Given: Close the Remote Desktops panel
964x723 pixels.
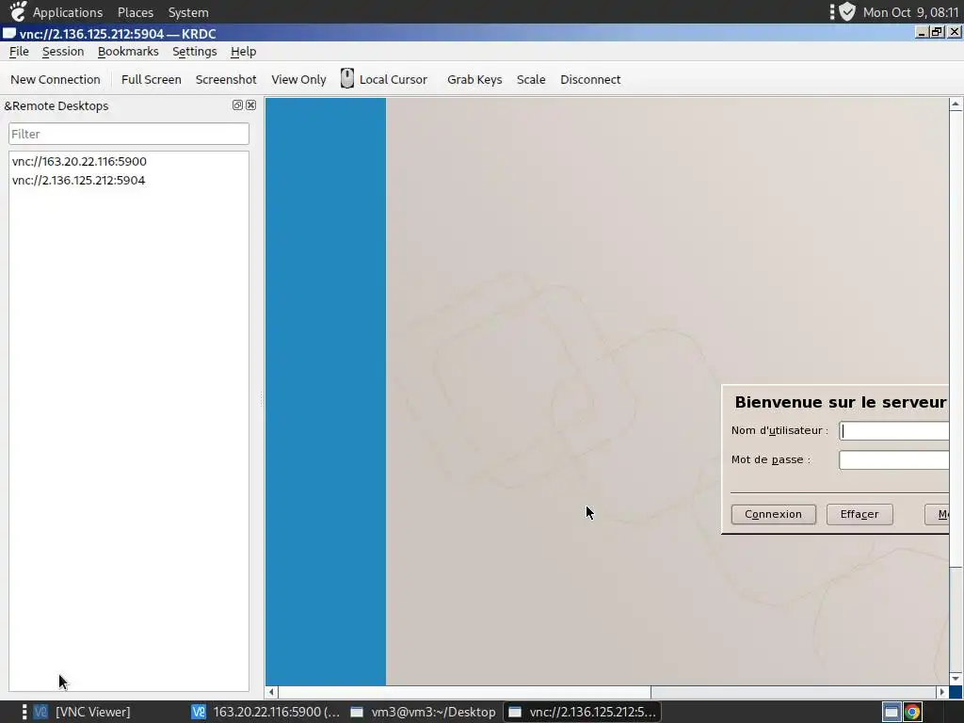Looking at the screenshot, I should tap(250, 105).
